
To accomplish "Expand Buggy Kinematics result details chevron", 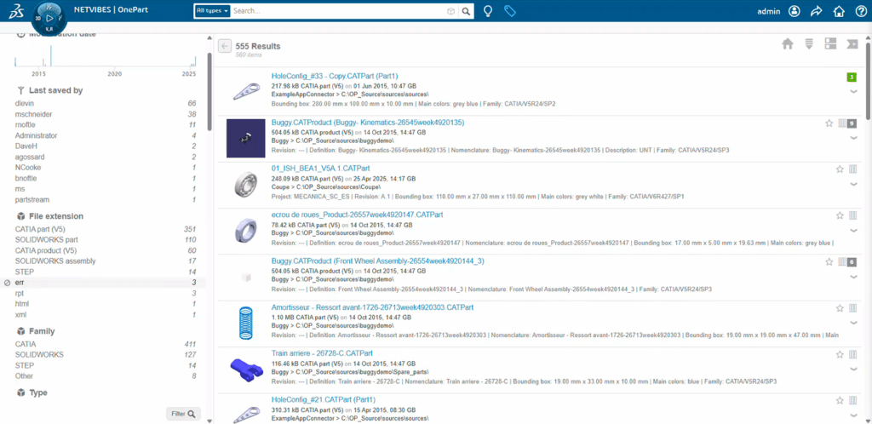I will click(853, 139).
